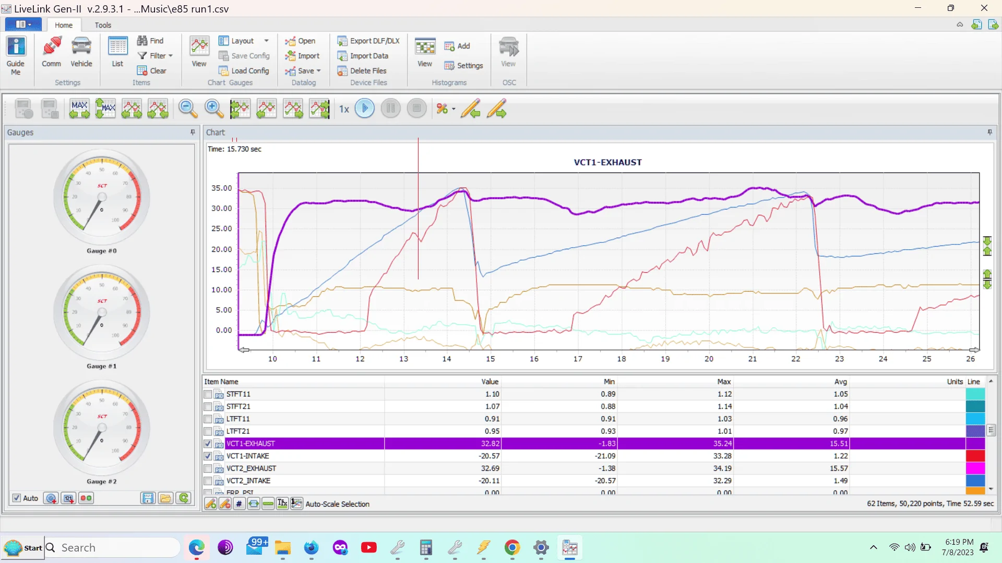Open the application menu dropdown button
1002x563 pixels.
23,25
